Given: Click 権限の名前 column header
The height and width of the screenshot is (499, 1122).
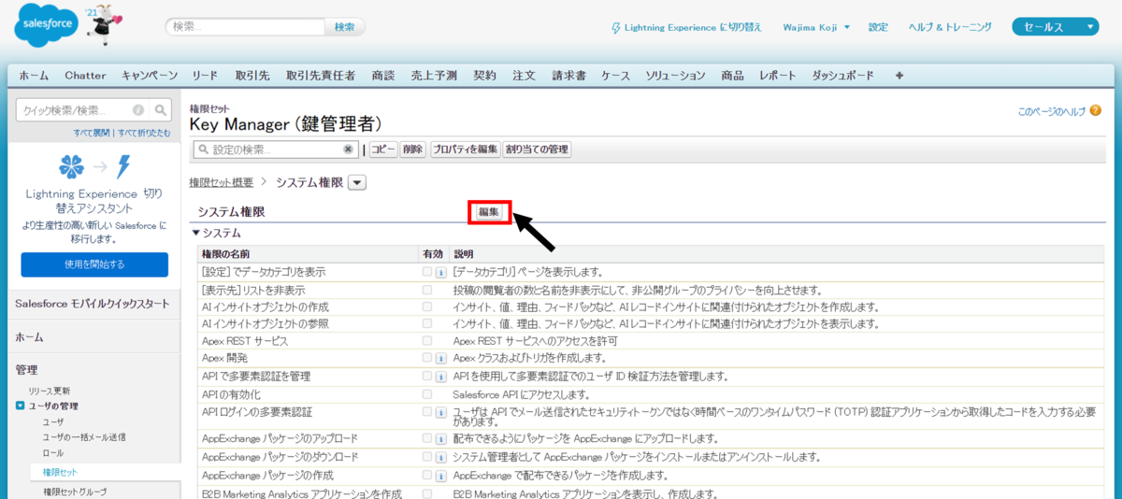Looking at the screenshot, I should 225,254.
